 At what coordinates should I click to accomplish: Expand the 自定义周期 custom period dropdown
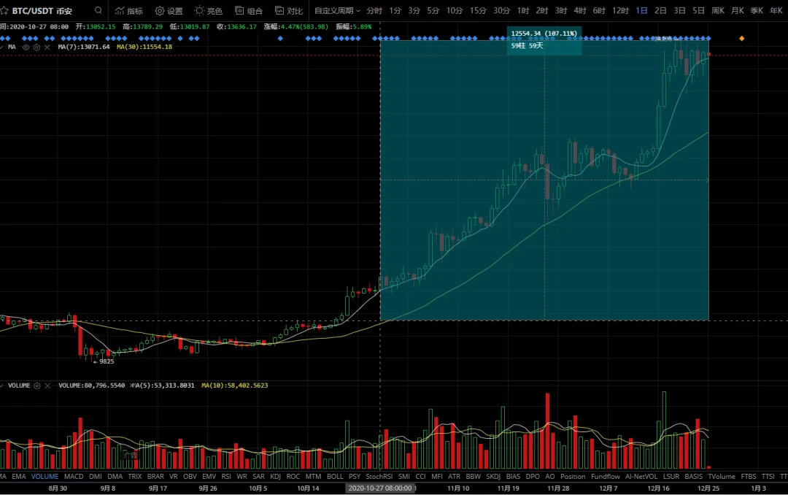[x=337, y=10]
